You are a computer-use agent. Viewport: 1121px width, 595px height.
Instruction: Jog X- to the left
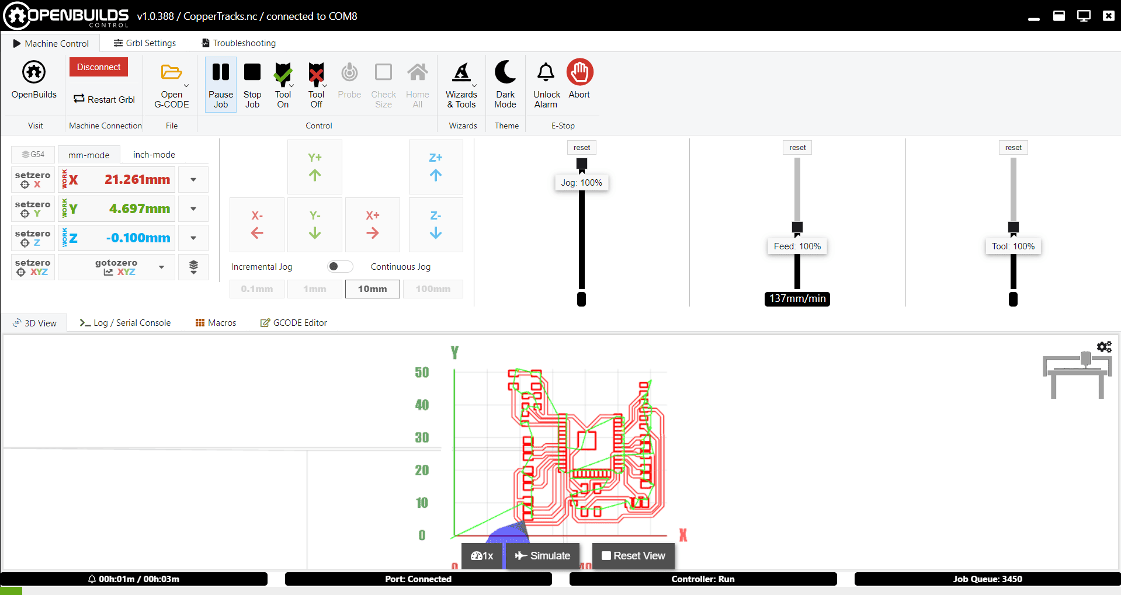point(257,225)
